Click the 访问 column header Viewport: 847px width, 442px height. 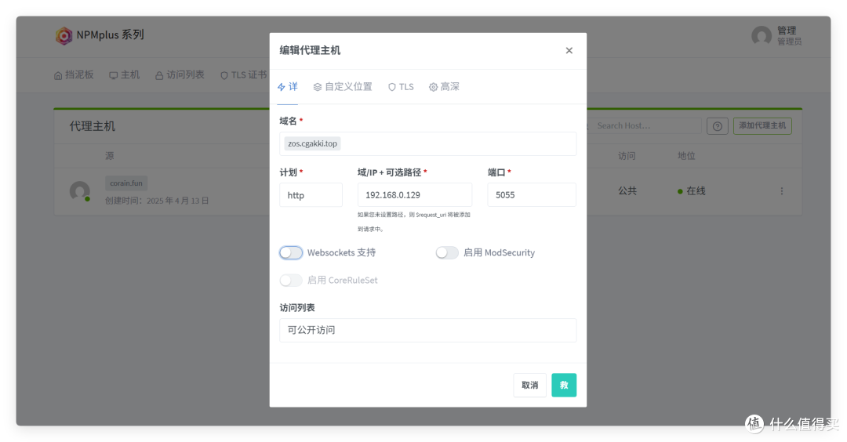(x=627, y=156)
